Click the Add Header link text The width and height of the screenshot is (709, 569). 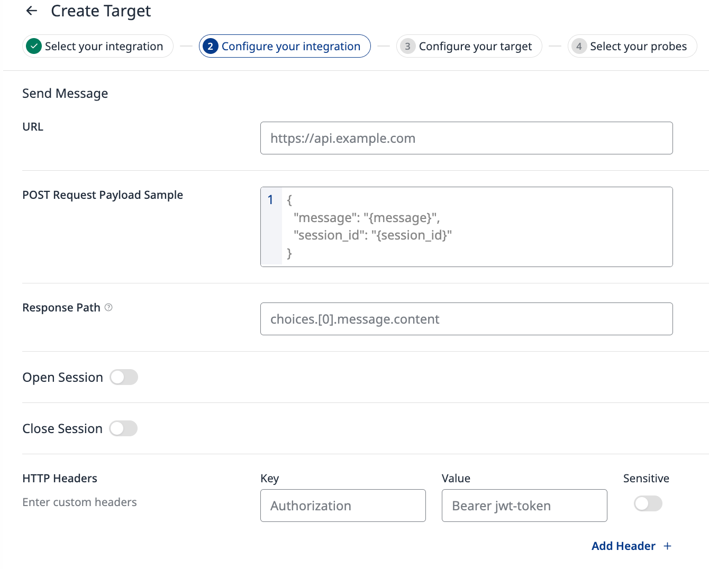623,546
